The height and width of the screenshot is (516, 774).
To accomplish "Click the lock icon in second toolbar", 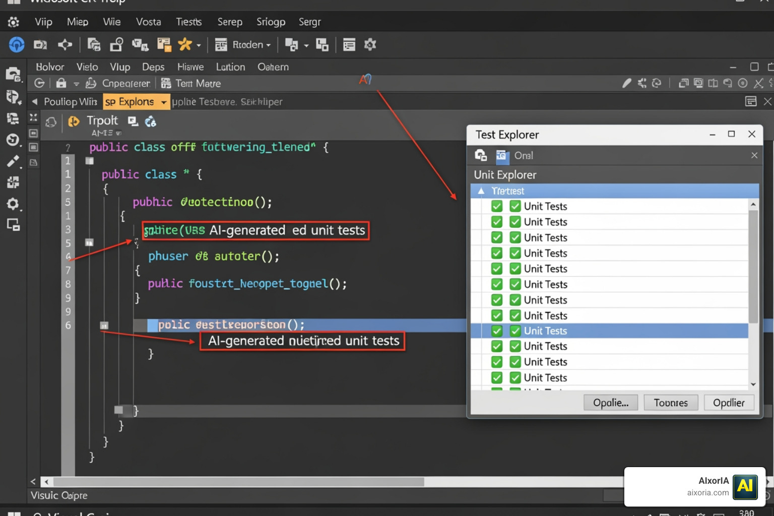I will click(61, 83).
